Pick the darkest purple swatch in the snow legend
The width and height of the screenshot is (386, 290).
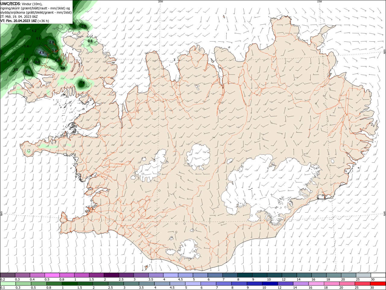pyautogui.click(x=111, y=275)
